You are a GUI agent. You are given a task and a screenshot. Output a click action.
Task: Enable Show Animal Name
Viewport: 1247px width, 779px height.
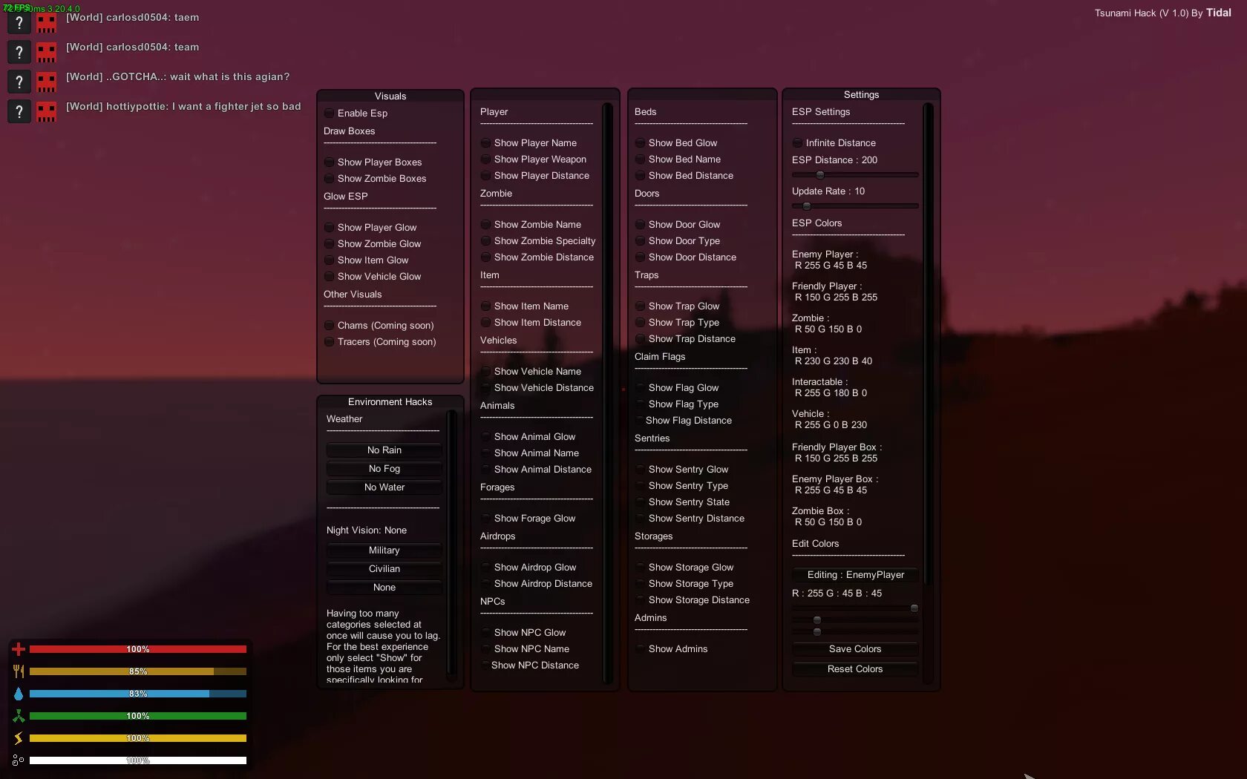486,453
